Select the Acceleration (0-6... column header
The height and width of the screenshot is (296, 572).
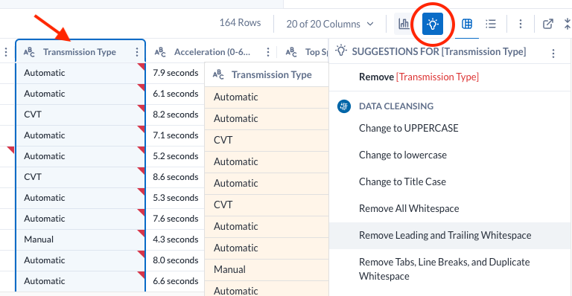212,52
